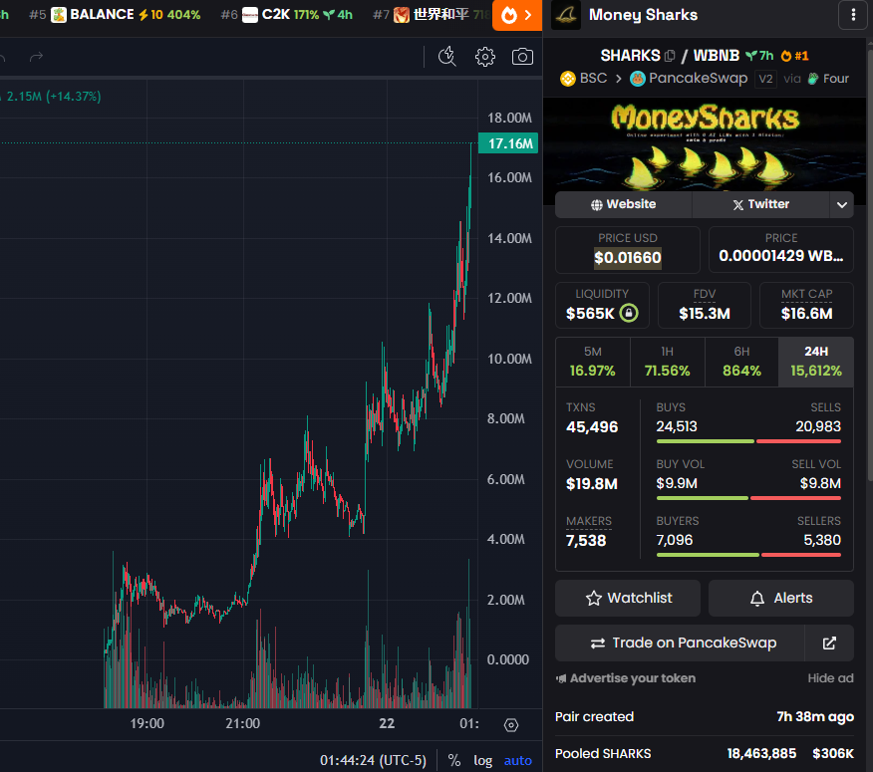Click the #1 trending flame badge
The image size is (873, 772).
pos(794,56)
